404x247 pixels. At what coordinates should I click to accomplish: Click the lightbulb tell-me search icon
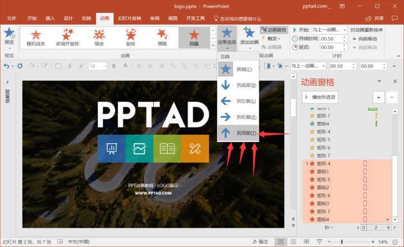(x=216, y=19)
